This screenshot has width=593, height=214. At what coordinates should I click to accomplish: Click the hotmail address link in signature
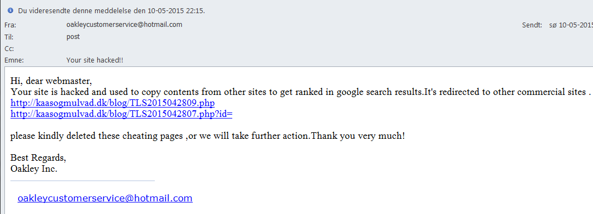[105, 198]
